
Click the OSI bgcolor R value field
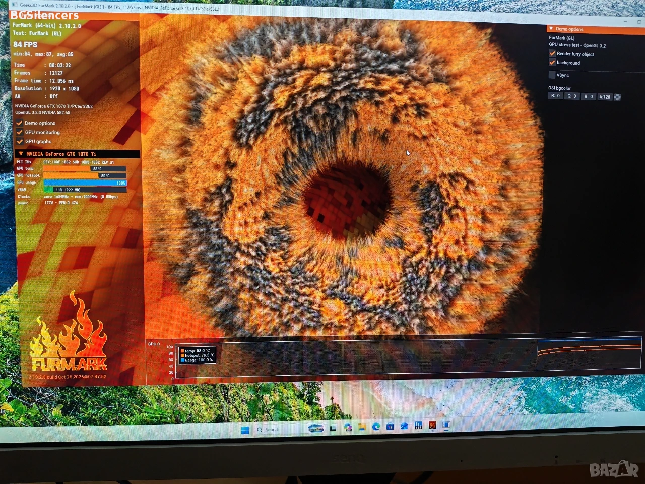pos(556,96)
